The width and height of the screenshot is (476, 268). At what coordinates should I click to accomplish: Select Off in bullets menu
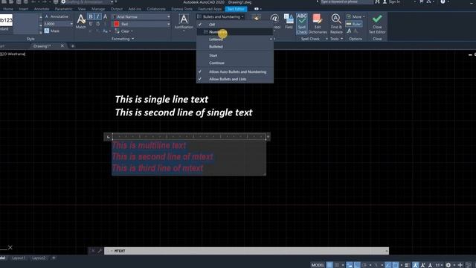click(235, 25)
